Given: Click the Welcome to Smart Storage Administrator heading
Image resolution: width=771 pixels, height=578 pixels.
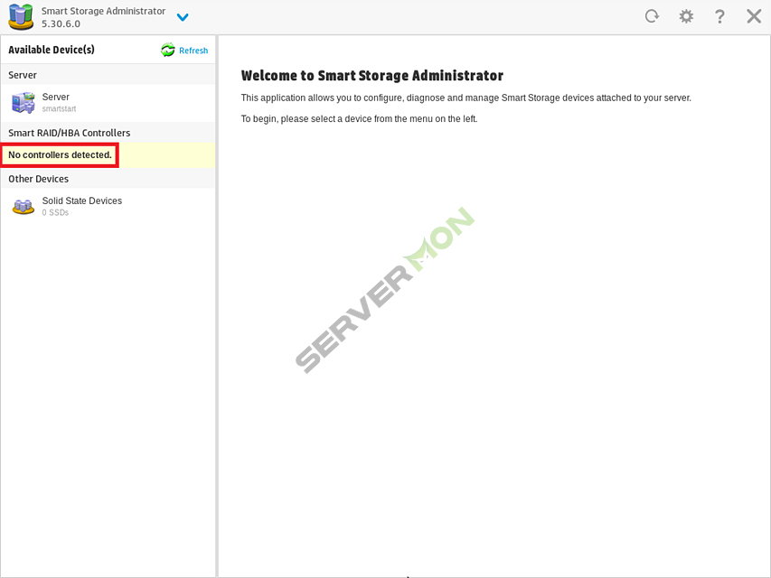Looking at the screenshot, I should coord(372,75).
